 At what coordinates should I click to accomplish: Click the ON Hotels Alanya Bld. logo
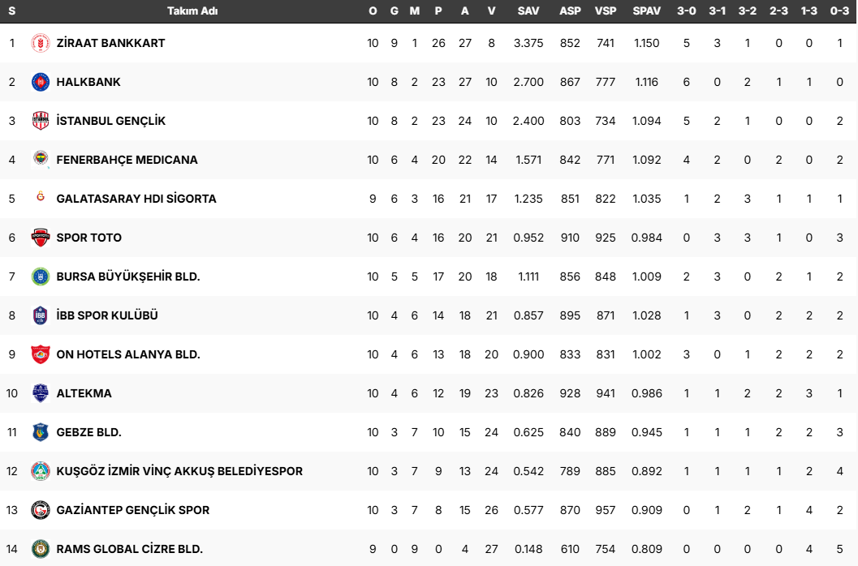pos(41,354)
